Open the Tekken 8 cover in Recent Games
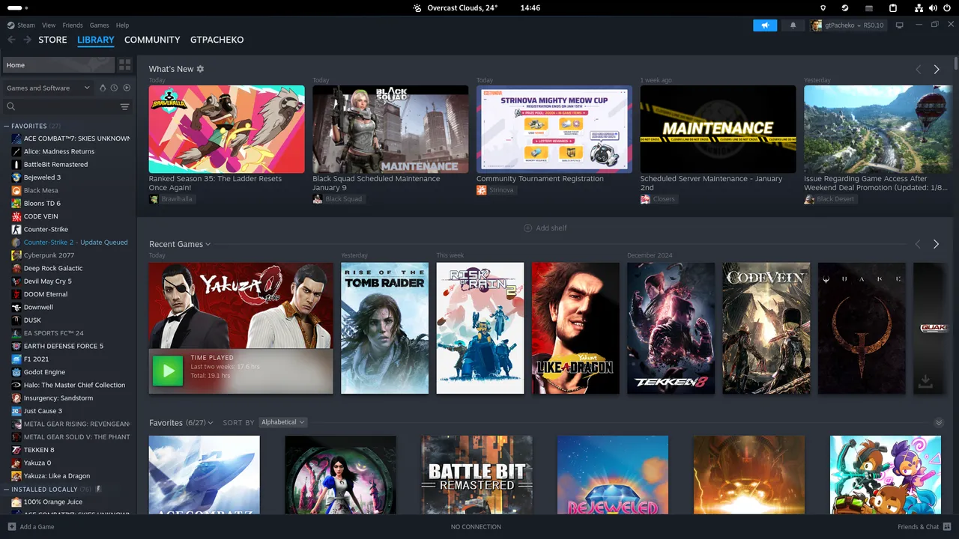 671,328
